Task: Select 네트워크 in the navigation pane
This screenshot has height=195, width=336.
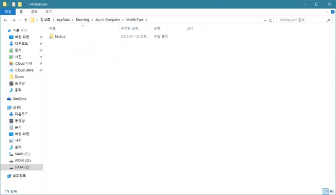Action: coord(19,176)
